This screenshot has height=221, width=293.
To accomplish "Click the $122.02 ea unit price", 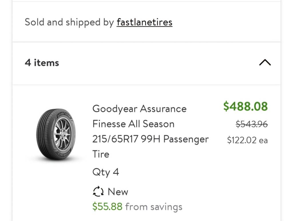I will click(x=248, y=140).
